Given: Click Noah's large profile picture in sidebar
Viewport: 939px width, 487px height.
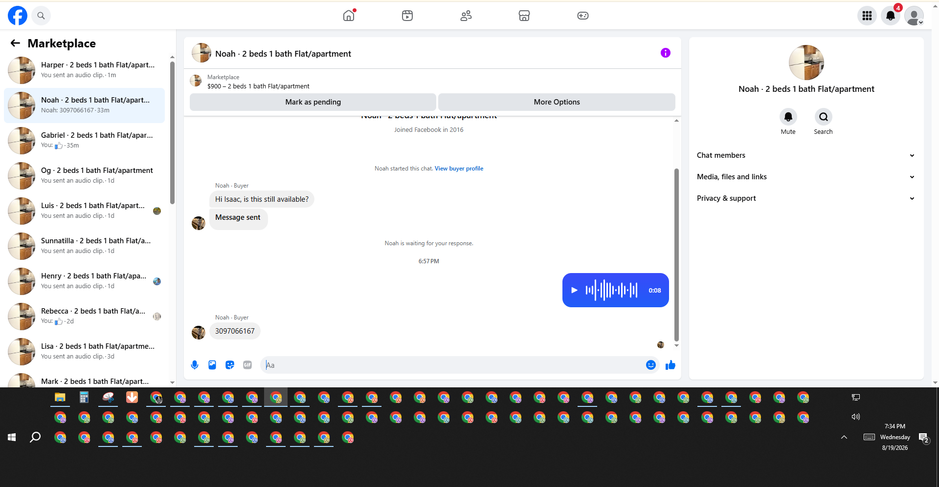Looking at the screenshot, I should click(806, 63).
